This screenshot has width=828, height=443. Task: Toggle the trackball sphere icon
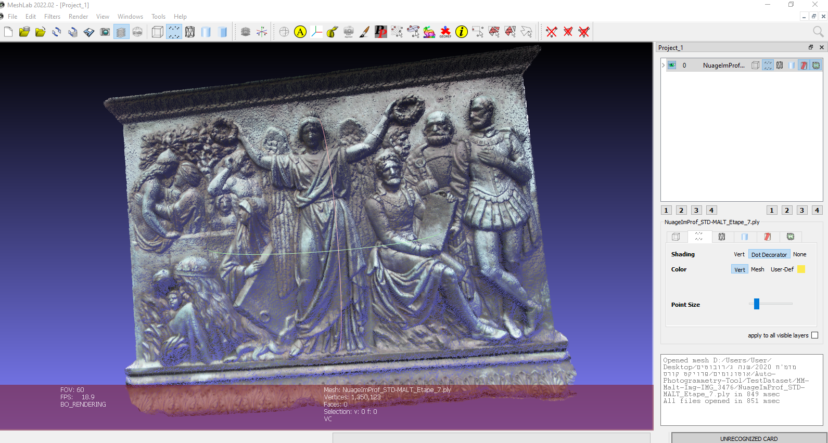tap(284, 32)
